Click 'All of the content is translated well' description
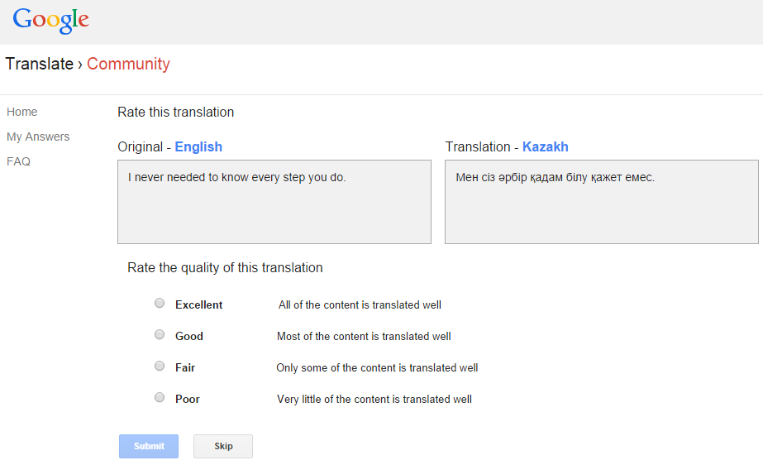 (360, 304)
